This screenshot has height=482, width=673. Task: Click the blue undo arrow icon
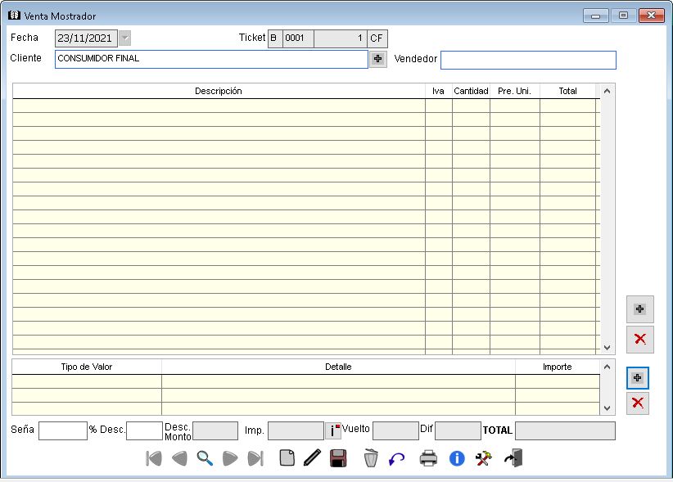[x=397, y=458]
